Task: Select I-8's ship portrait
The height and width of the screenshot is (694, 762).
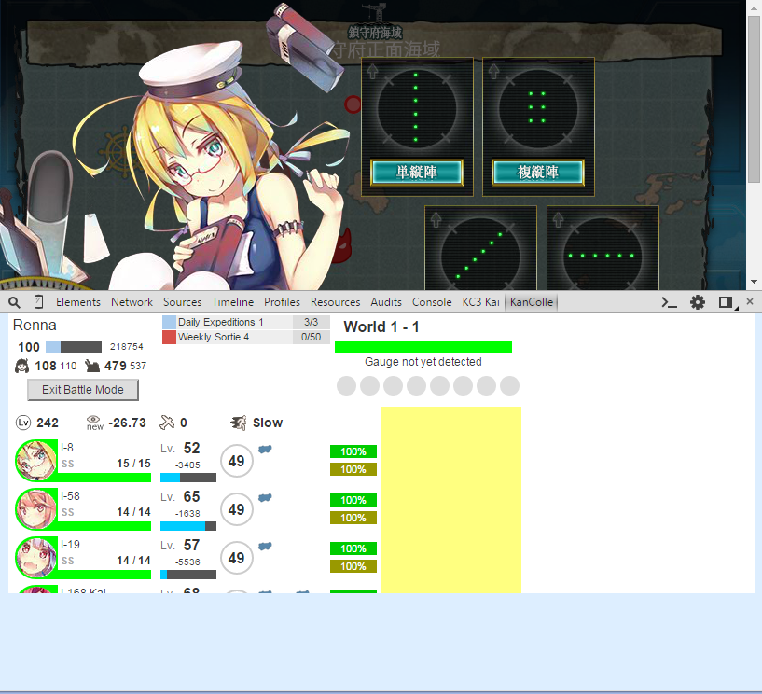Action: (x=36, y=460)
